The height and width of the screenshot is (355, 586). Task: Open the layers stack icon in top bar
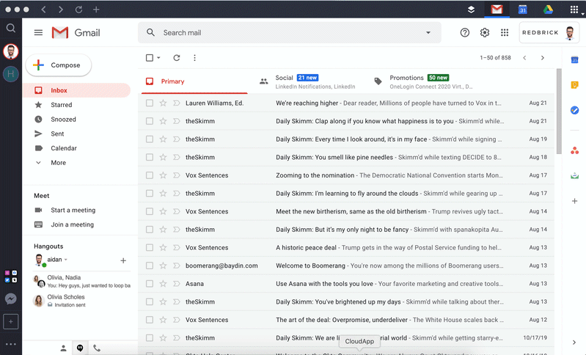point(472,10)
